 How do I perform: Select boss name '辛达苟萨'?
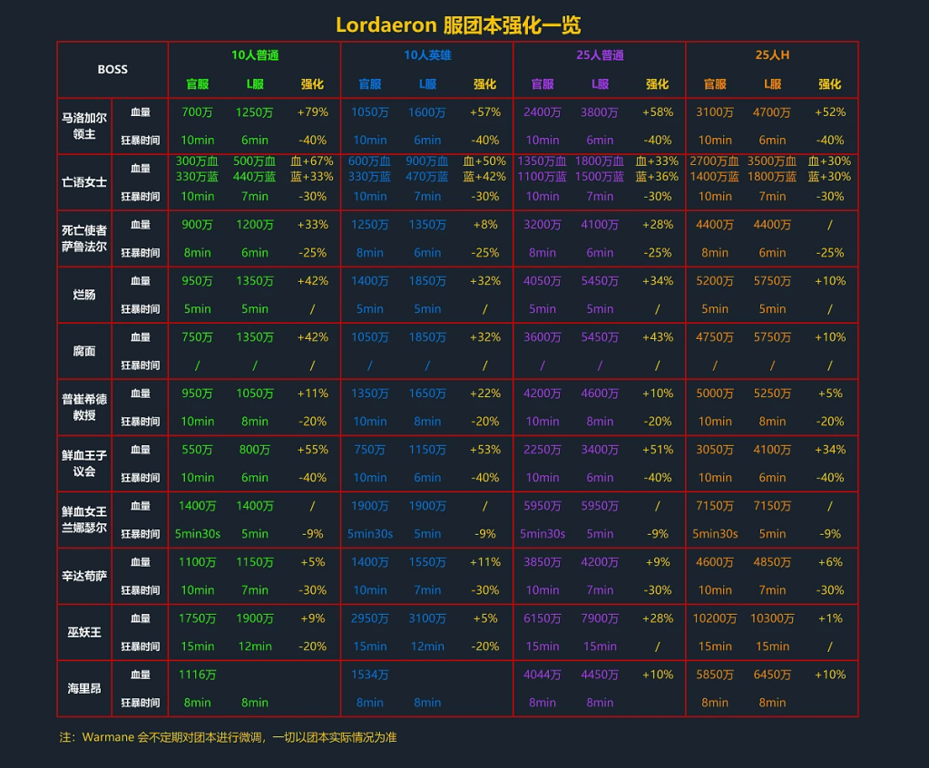click(84, 576)
